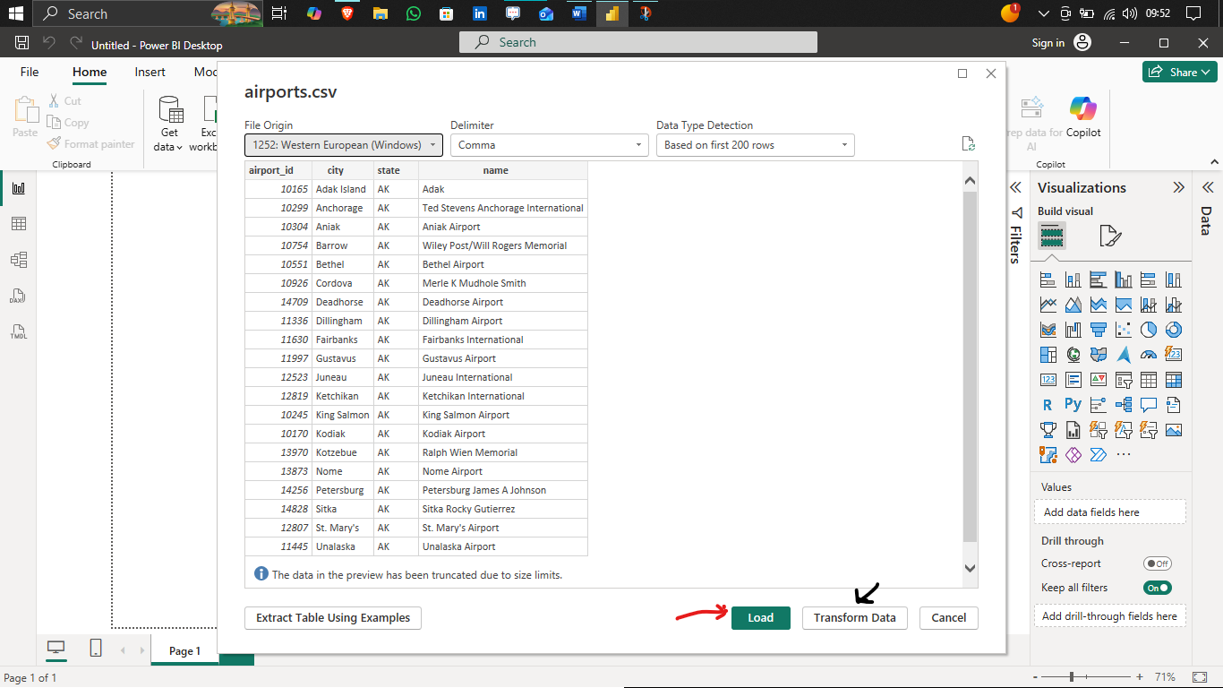The image size is (1223, 688).
Task: Turn off Keep all filters
Action: (x=1158, y=587)
